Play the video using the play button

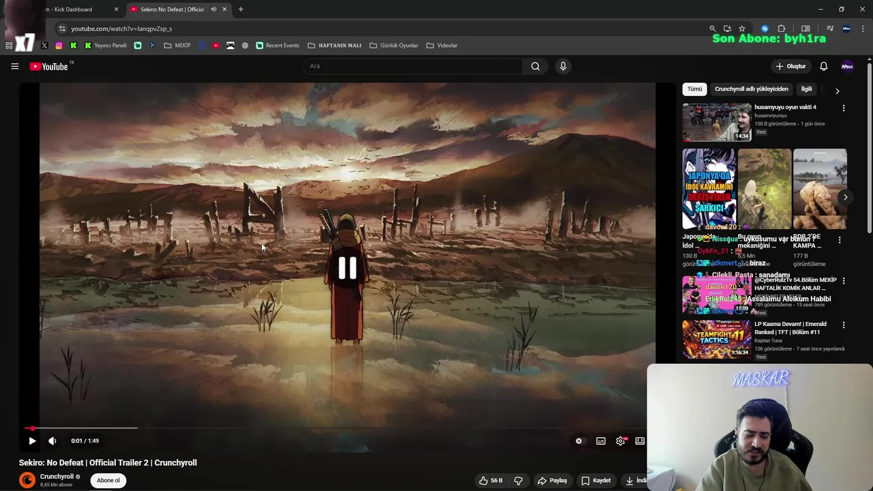(32, 441)
